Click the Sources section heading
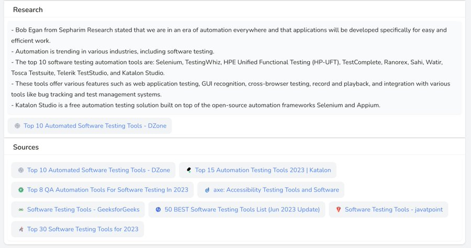This screenshot has height=248, width=471. click(26, 147)
